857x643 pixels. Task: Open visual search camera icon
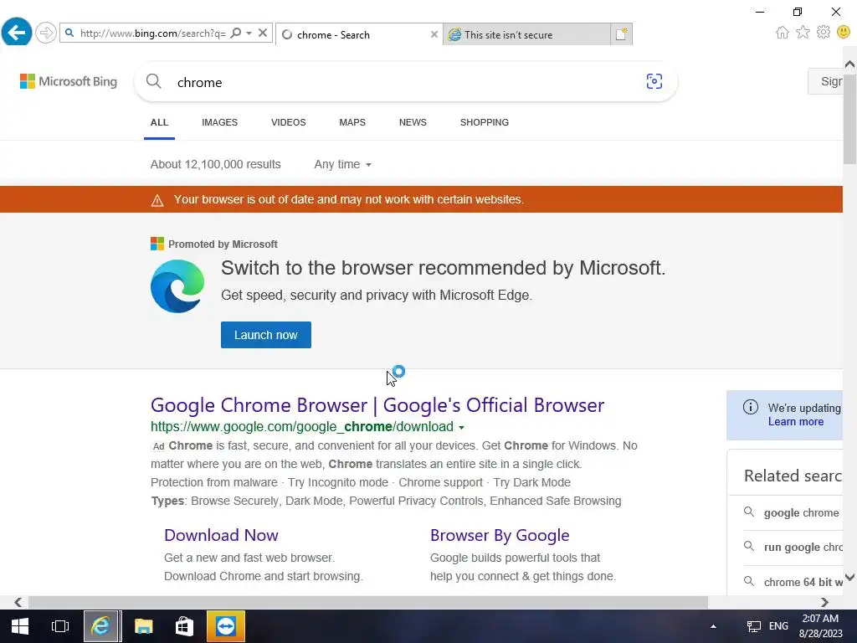(x=654, y=81)
